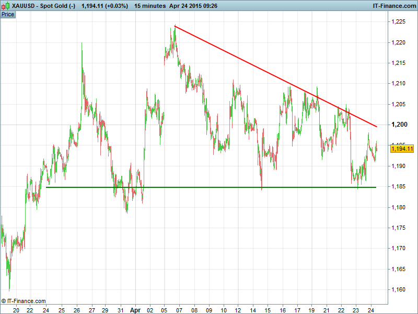418x314 pixels.
Task: Click the Apr 24 2015 09:26 timestamp
Action: [193, 6]
